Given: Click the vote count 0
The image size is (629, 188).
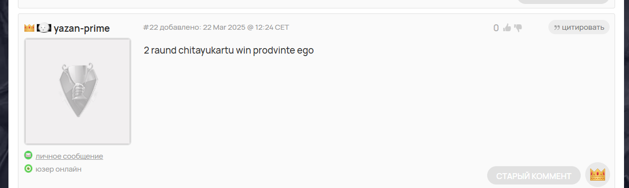Looking at the screenshot, I should (x=496, y=28).
